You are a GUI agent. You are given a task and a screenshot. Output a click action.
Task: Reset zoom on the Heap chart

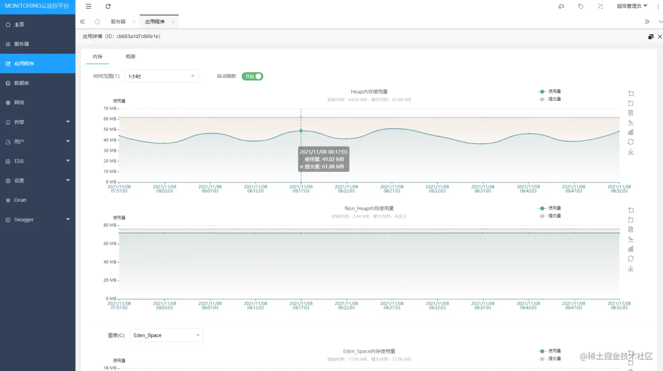click(x=631, y=104)
